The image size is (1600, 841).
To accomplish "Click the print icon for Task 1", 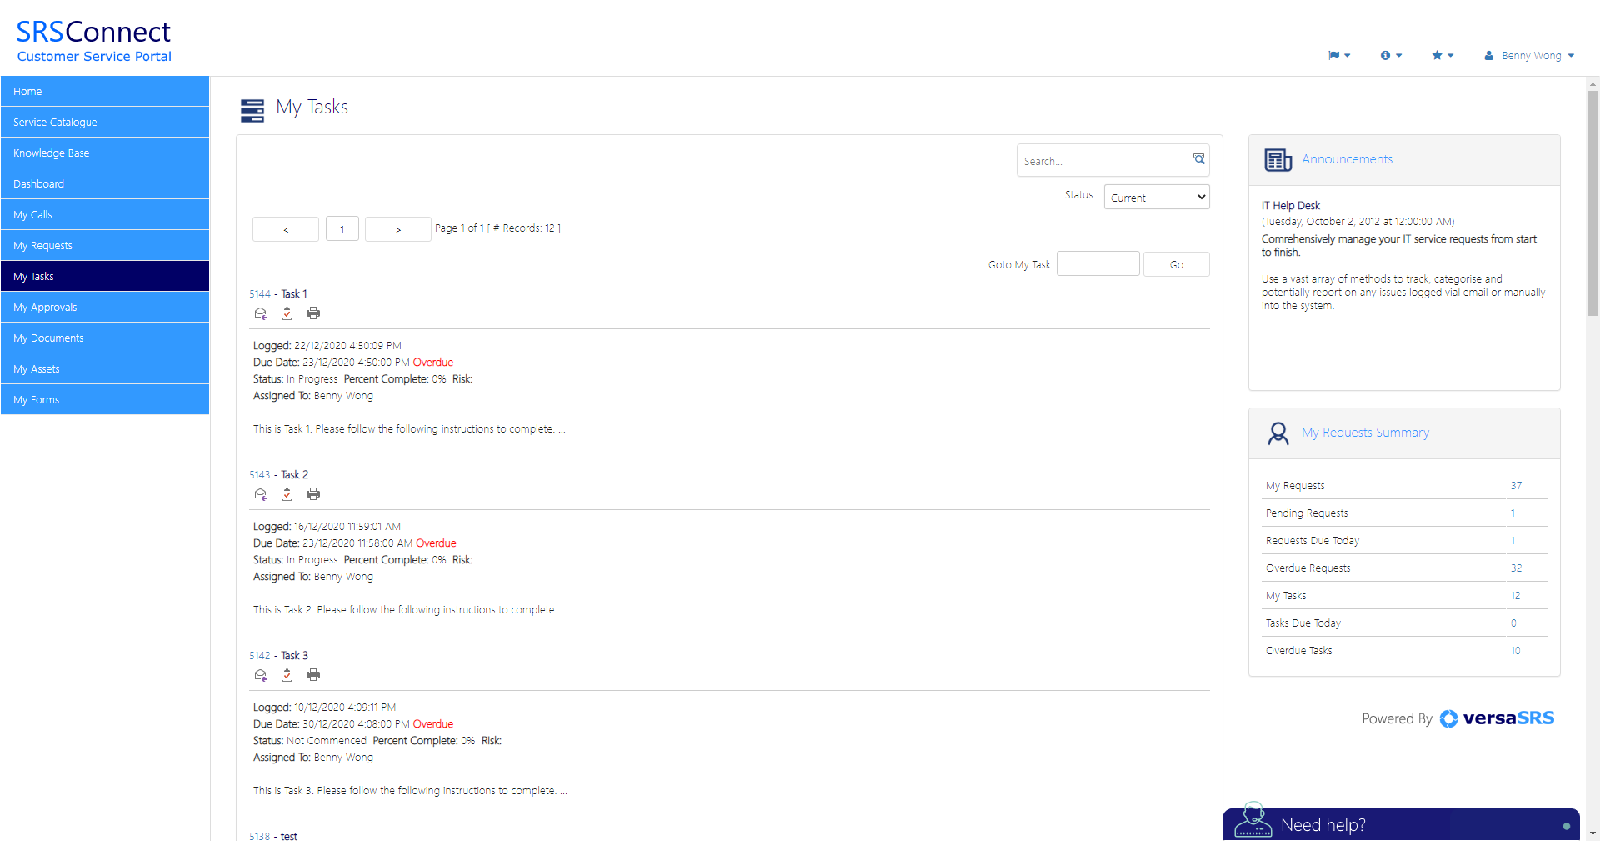I will coord(313,313).
